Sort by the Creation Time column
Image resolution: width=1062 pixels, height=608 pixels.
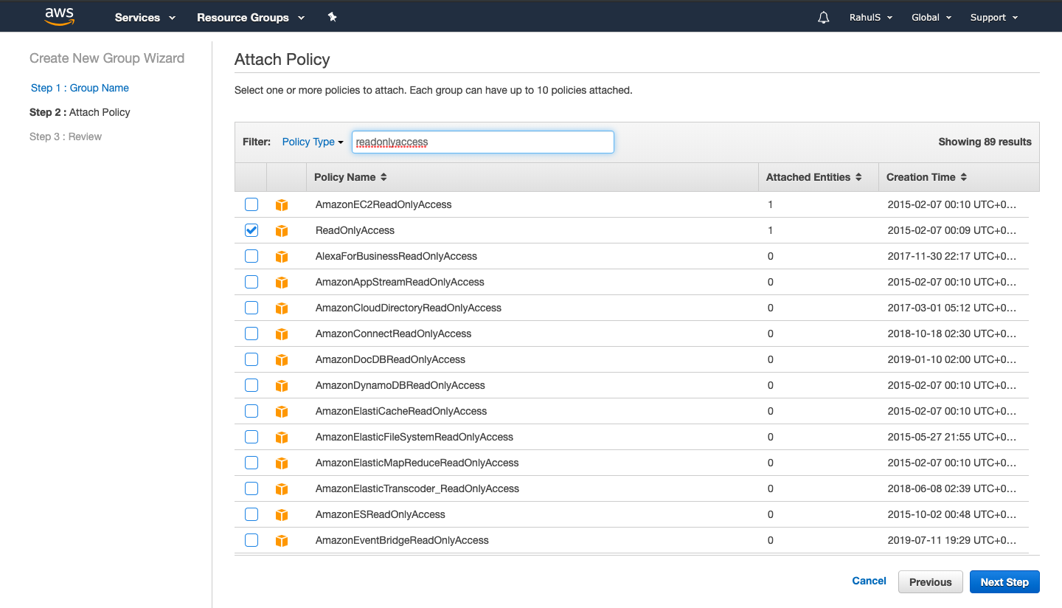[x=963, y=177]
